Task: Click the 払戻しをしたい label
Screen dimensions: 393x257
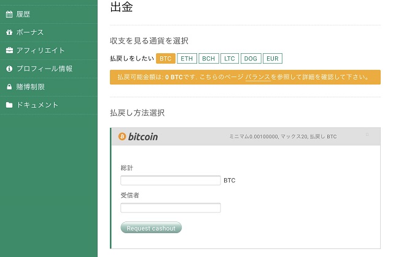Action: [x=132, y=59]
